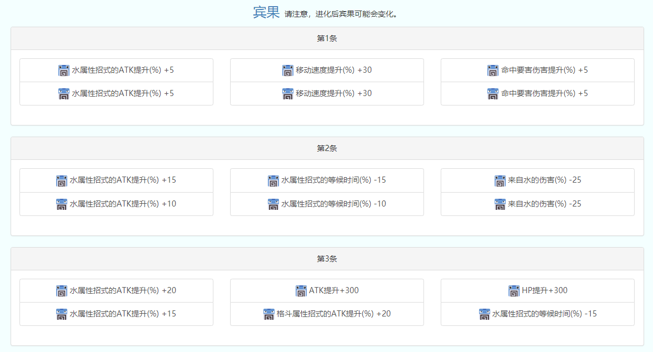
Task: Click the upper '水属性招式的ATK提升(%) +5' text
Action: pos(123,70)
